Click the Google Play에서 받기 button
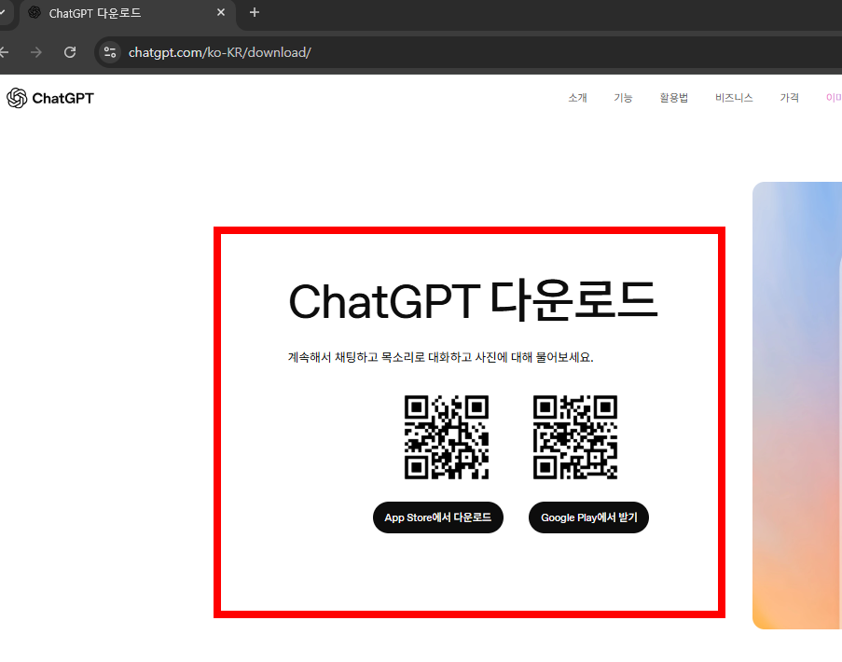This screenshot has width=842, height=662. coord(588,517)
